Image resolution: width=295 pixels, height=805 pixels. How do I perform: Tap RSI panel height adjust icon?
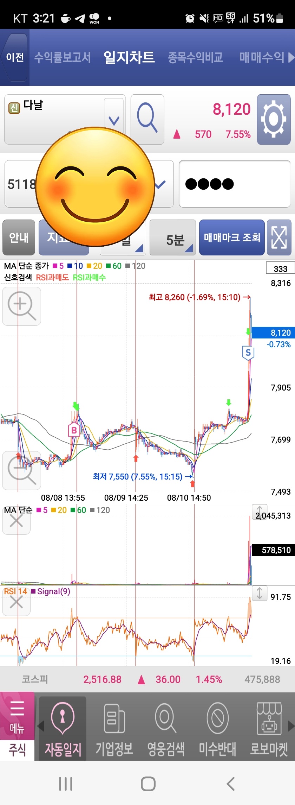260,593
